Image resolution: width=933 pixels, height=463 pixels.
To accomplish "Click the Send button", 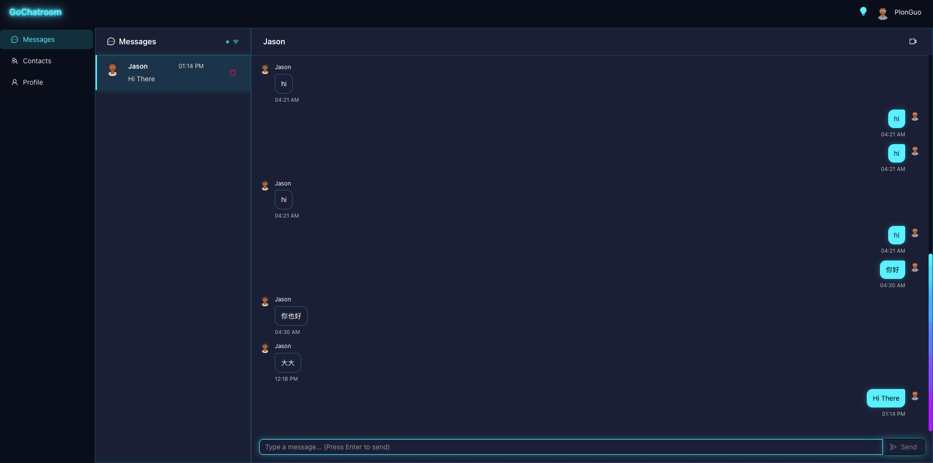I will [x=904, y=447].
